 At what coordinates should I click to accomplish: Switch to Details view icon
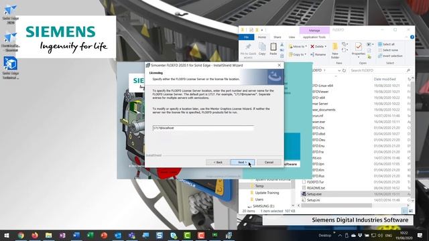coord(405,211)
